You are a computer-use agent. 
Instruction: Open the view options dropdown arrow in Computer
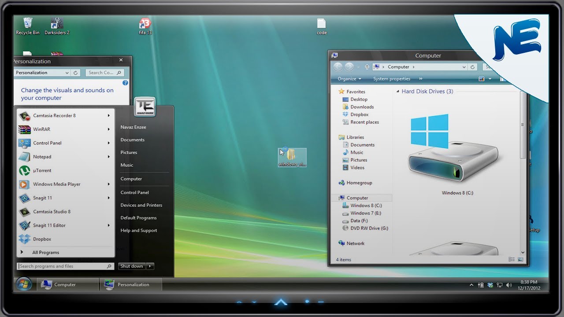click(490, 79)
